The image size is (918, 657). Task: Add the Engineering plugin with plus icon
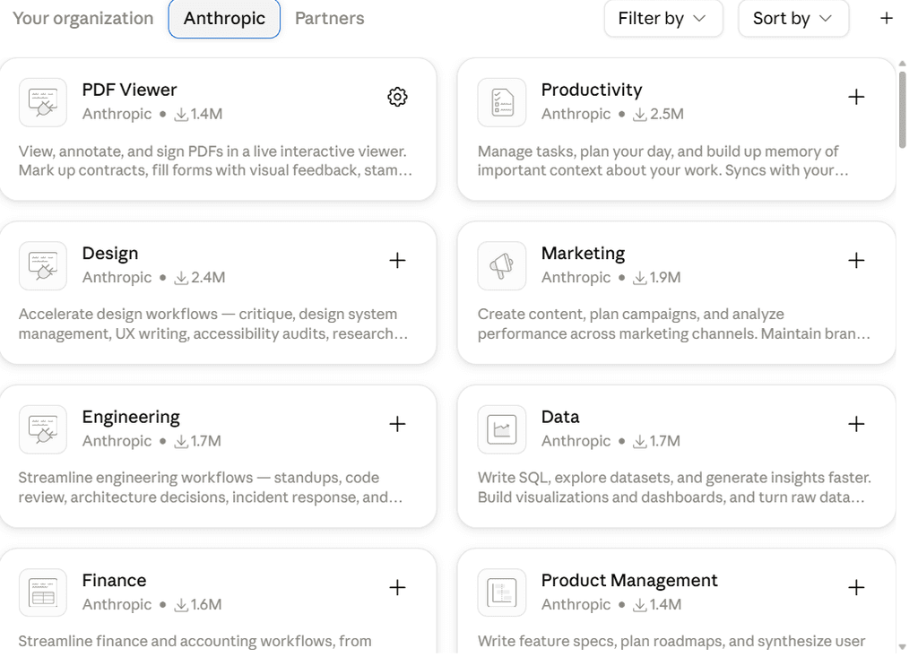397,423
